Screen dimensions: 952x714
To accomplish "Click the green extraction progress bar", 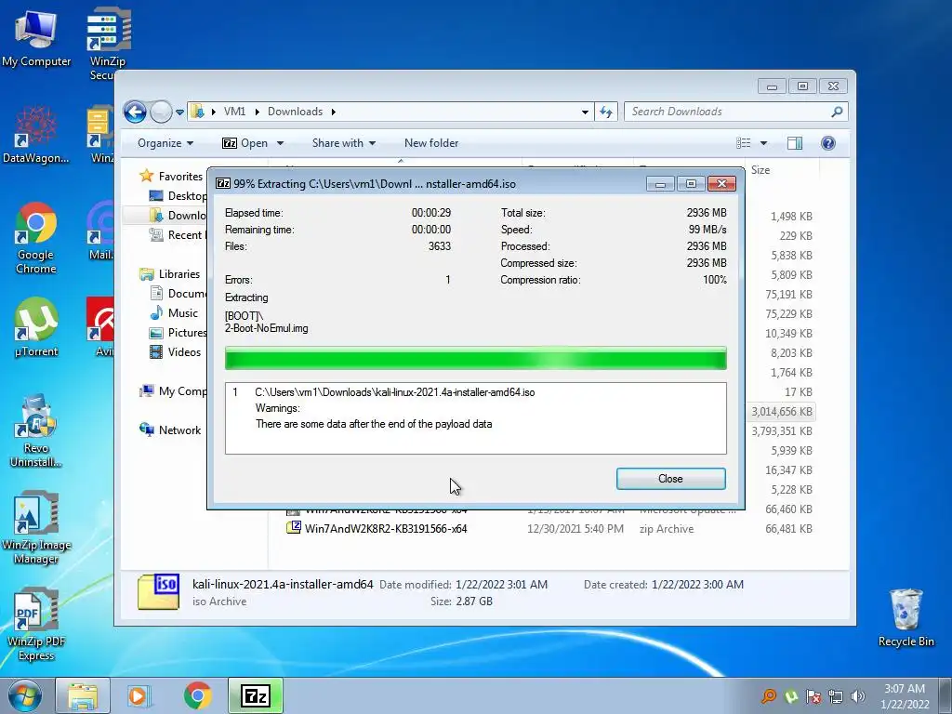I will (475, 358).
